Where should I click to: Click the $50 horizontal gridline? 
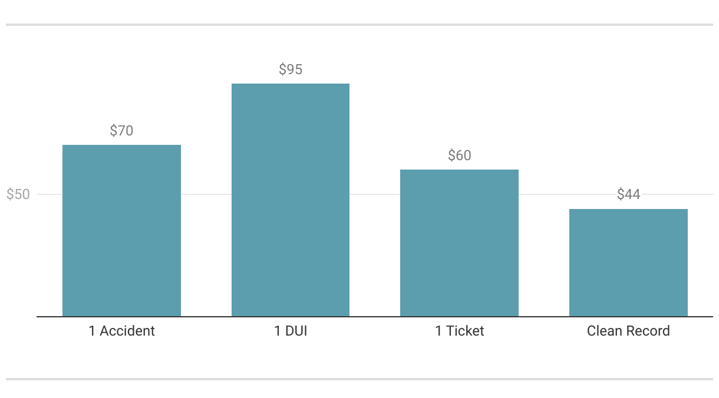[x=375, y=194]
